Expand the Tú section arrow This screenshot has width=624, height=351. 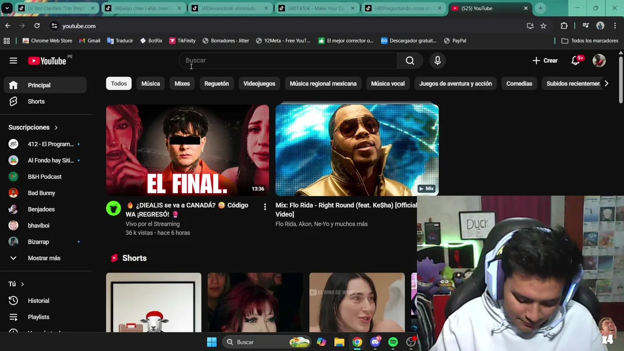22,284
